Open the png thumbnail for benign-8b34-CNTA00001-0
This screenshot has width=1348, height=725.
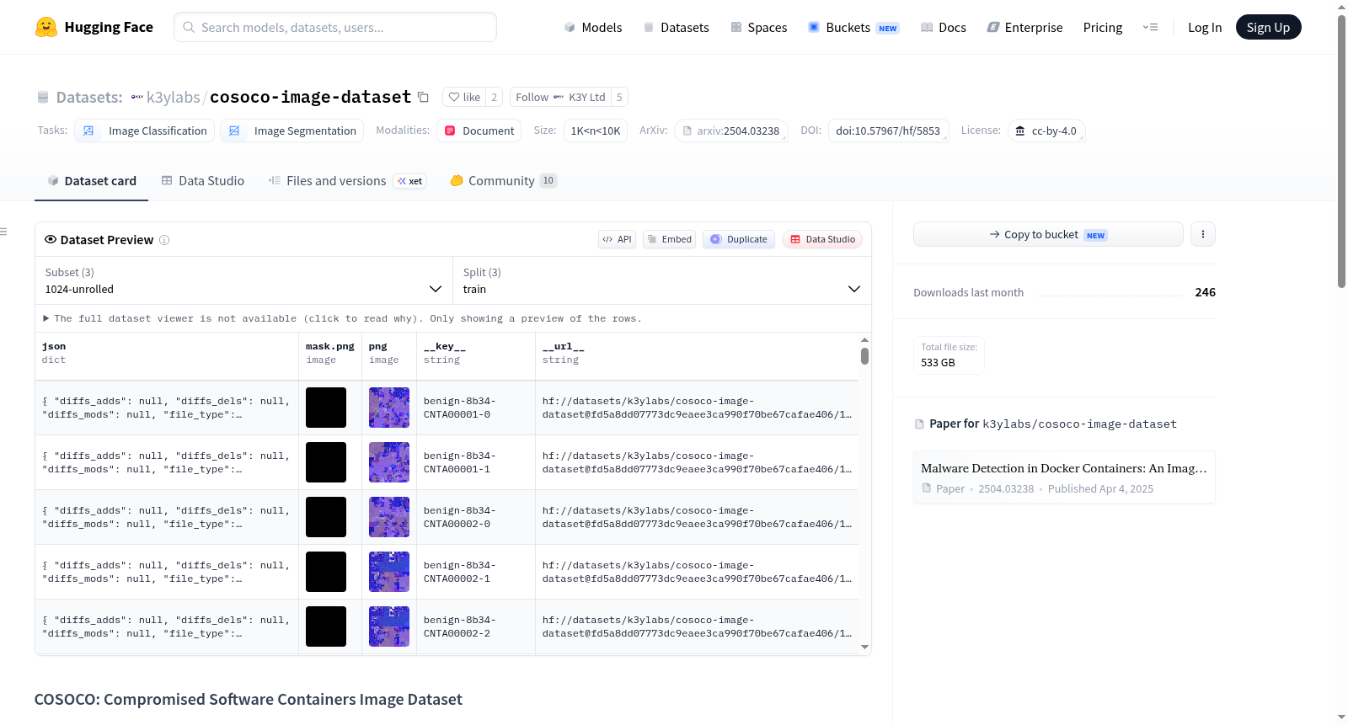click(389, 408)
